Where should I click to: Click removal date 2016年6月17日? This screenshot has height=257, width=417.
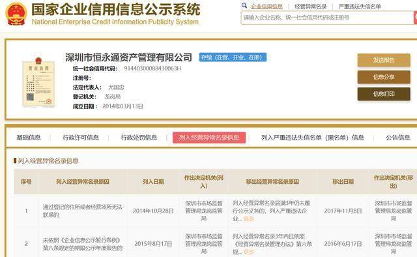pyautogui.click(x=343, y=244)
